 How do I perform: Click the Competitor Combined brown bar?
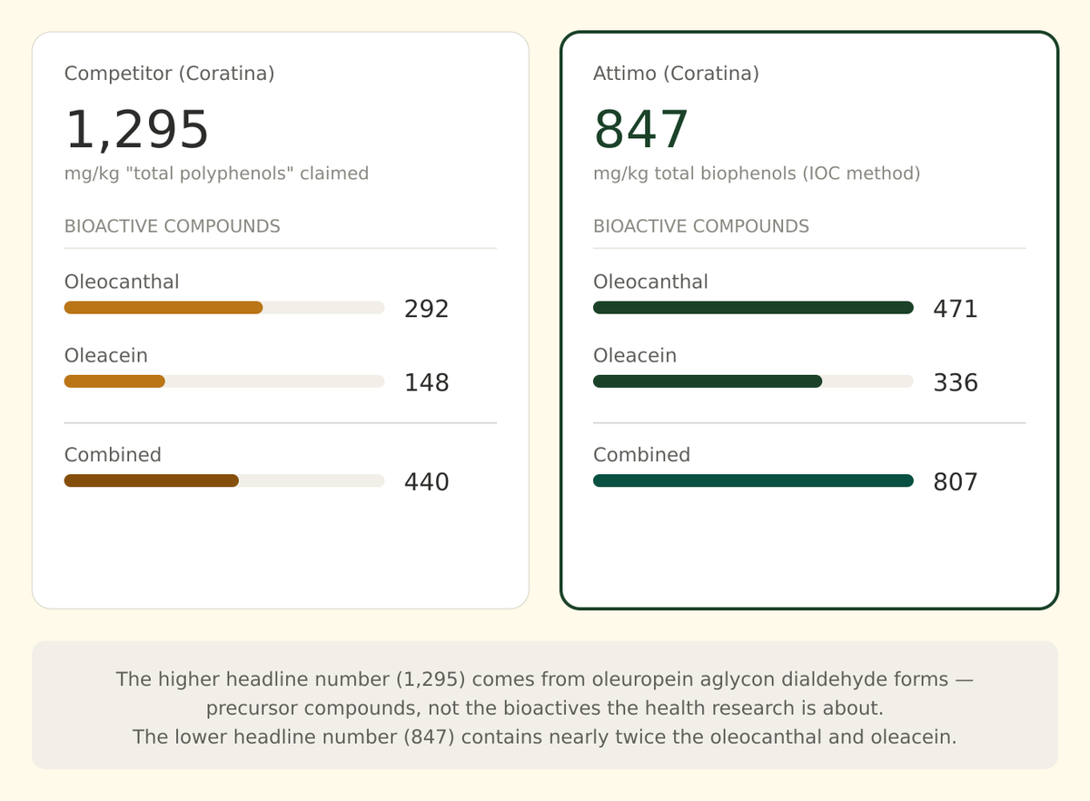[152, 480]
